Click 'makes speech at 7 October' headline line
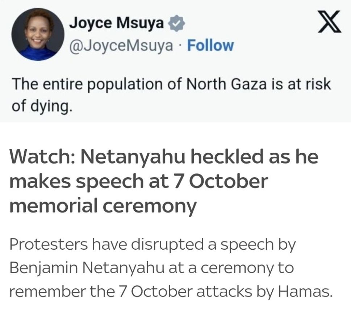This screenshot has width=351, height=313. click(x=138, y=182)
